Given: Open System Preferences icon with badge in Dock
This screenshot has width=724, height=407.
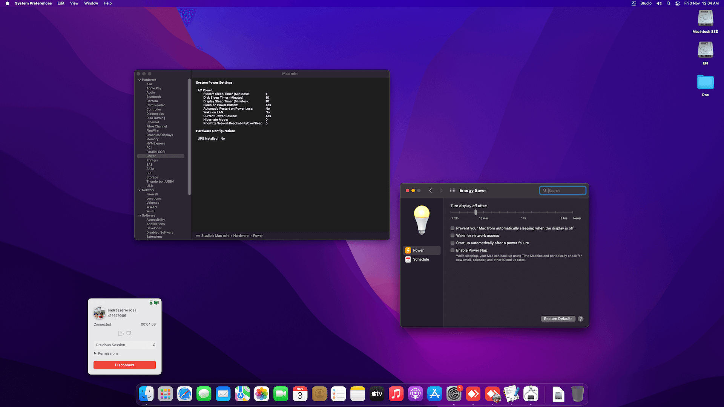Looking at the screenshot, I should 454,394.
